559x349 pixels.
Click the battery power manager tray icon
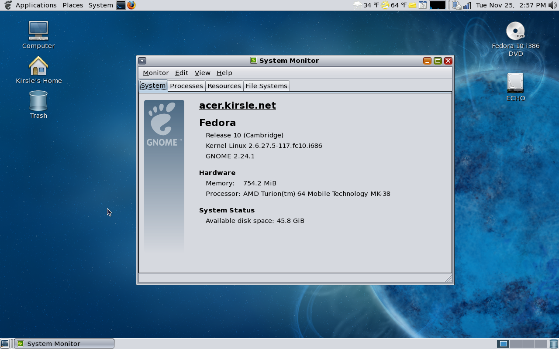click(457, 5)
